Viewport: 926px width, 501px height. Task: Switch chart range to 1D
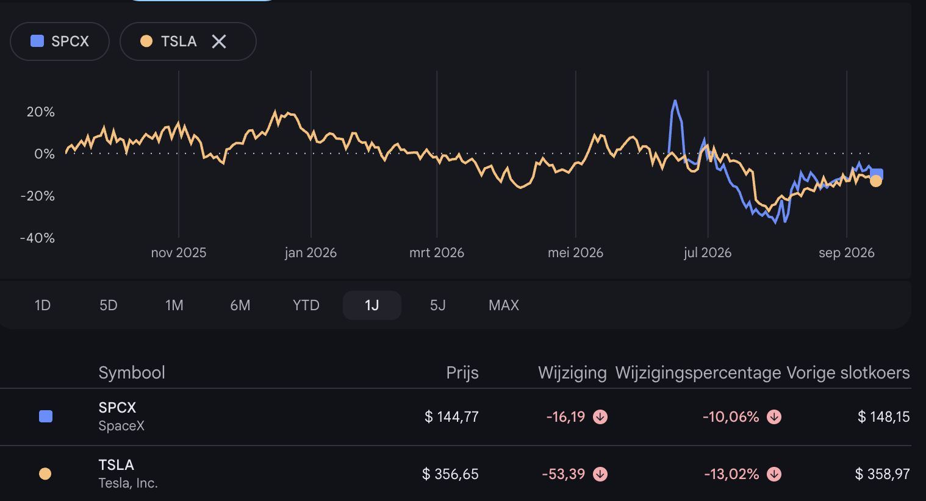click(x=43, y=305)
